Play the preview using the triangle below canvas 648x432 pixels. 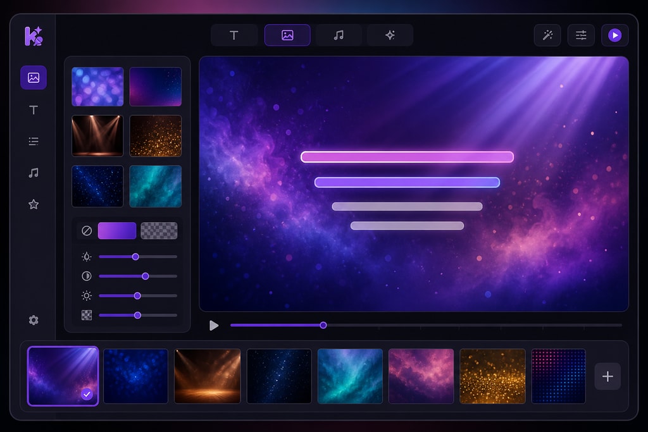(x=214, y=326)
